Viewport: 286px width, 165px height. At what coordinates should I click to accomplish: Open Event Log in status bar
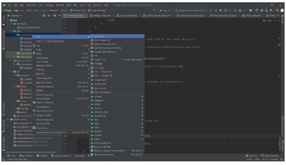tap(252, 156)
